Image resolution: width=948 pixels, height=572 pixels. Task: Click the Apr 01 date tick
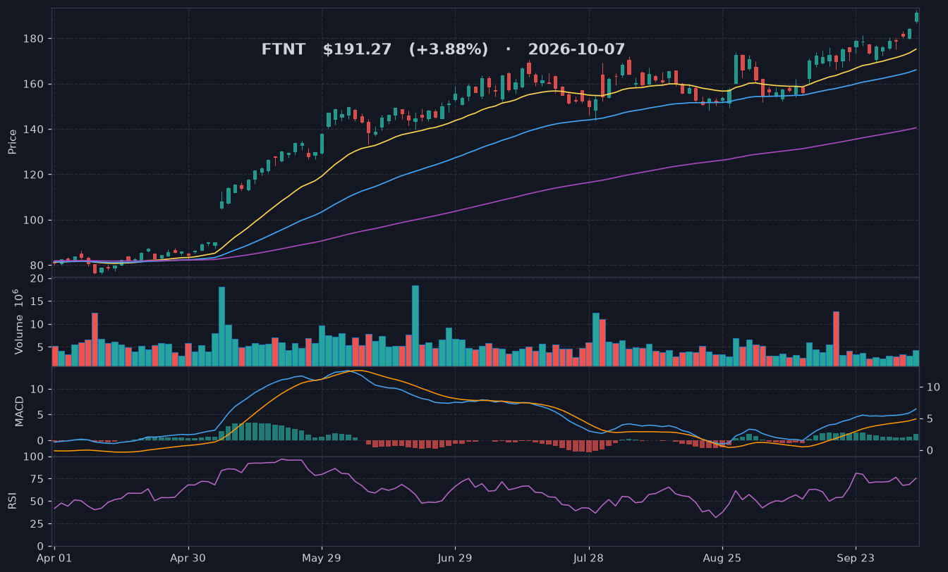coord(54,558)
